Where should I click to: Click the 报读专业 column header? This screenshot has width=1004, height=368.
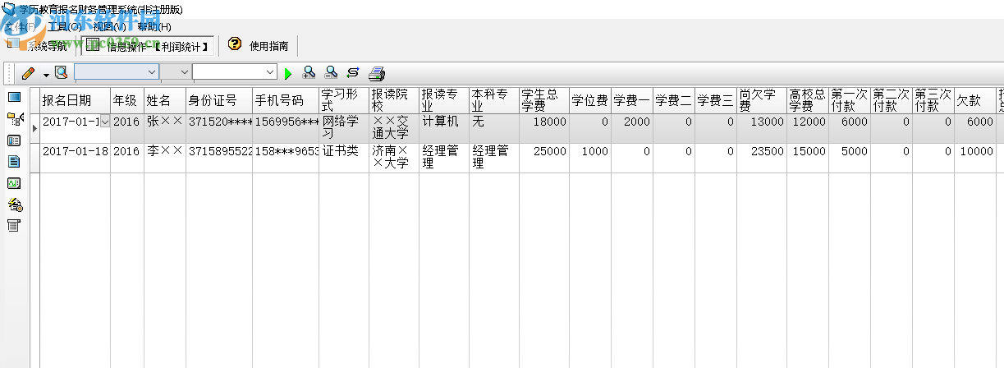443,100
